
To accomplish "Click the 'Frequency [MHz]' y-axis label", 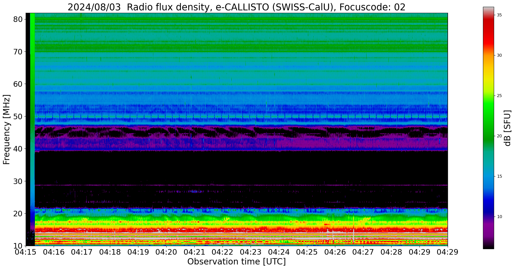I will (x=7, y=129).
